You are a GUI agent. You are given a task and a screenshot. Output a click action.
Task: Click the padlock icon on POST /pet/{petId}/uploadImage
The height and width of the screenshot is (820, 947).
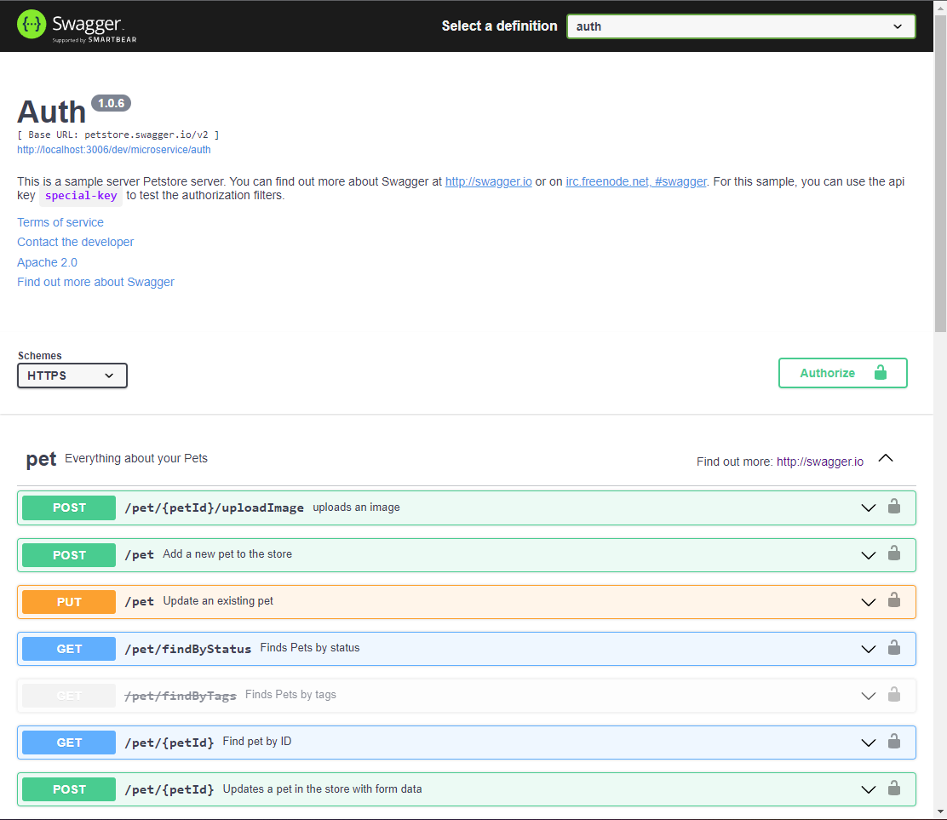894,507
